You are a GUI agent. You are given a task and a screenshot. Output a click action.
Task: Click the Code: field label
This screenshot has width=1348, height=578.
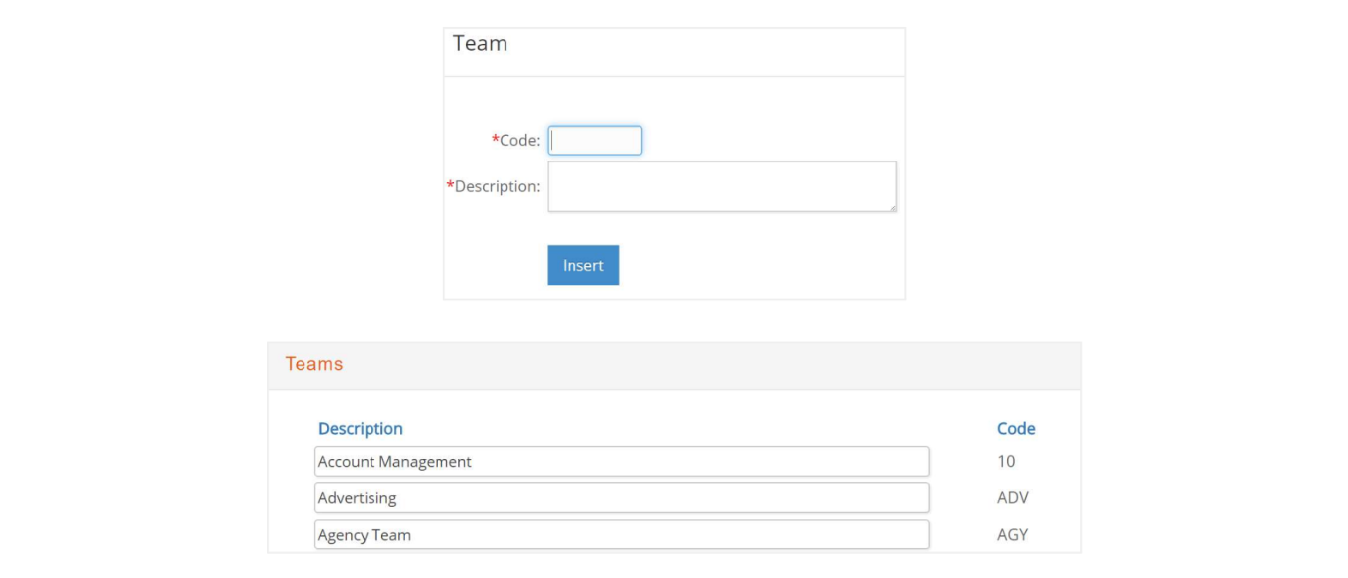click(x=519, y=141)
